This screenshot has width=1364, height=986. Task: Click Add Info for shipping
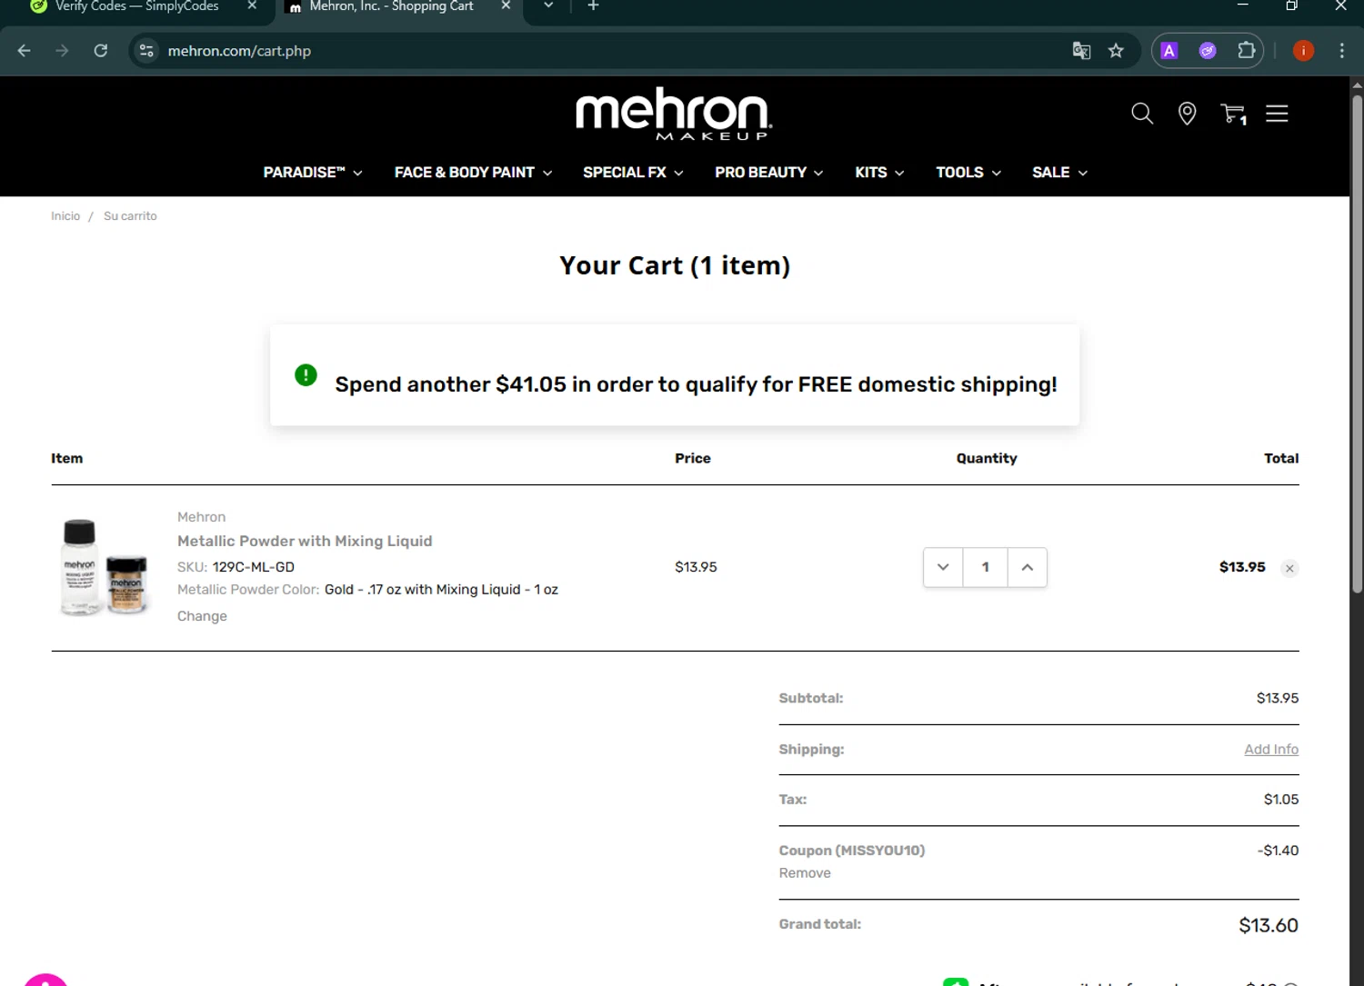[x=1271, y=750]
